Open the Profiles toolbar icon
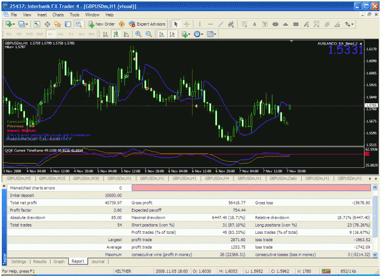This screenshot has width=381, height=276. pyautogui.click(x=21, y=24)
